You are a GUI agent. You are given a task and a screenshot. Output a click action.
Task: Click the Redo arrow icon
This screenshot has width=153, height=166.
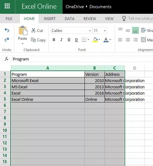tap(7, 40)
